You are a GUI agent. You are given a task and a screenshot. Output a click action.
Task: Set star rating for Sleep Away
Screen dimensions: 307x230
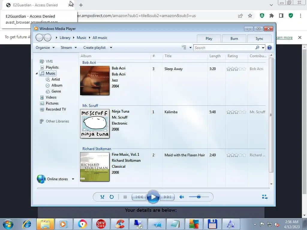pos(236,69)
